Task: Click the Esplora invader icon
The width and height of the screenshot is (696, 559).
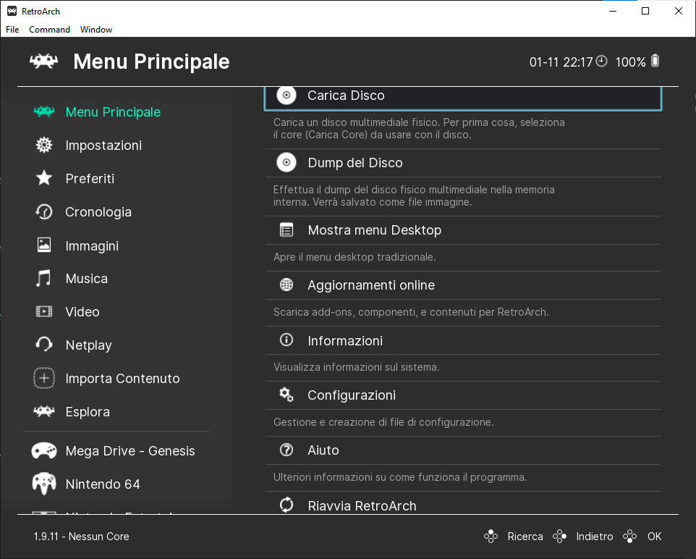Action: pos(44,411)
